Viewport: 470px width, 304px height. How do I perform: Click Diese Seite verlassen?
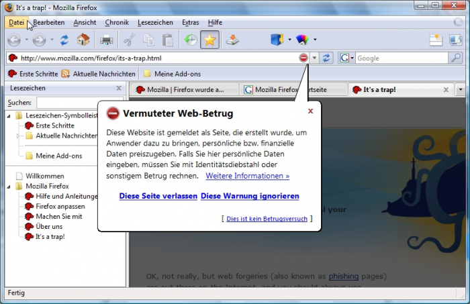coord(158,196)
